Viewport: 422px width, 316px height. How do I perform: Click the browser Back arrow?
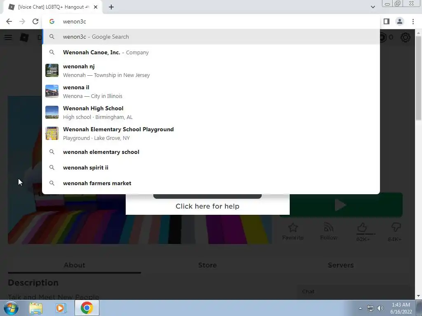pyautogui.click(x=9, y=21)
